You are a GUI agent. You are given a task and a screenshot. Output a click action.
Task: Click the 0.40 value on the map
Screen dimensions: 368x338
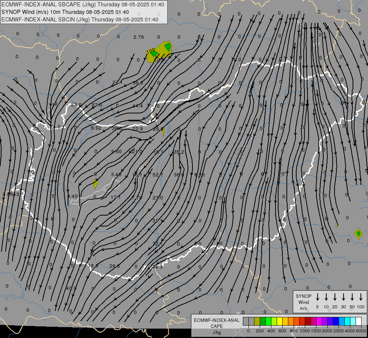click(73, 196)
